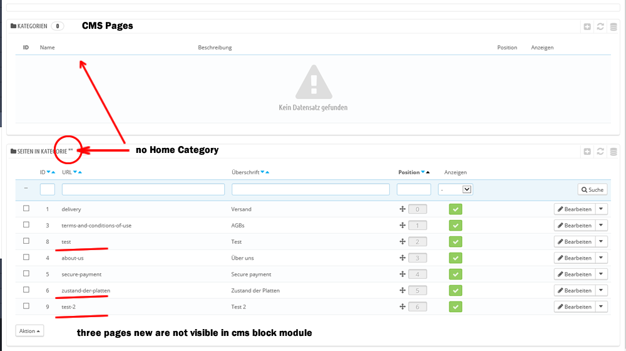Grab move handle for delivery row
Screen dimensions: 626x351
[x=403, y=209]
